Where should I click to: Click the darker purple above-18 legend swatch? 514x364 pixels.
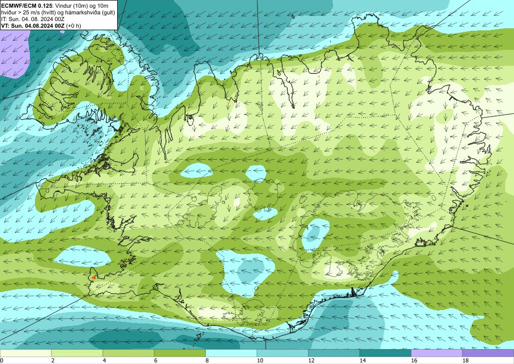(488, 353)
